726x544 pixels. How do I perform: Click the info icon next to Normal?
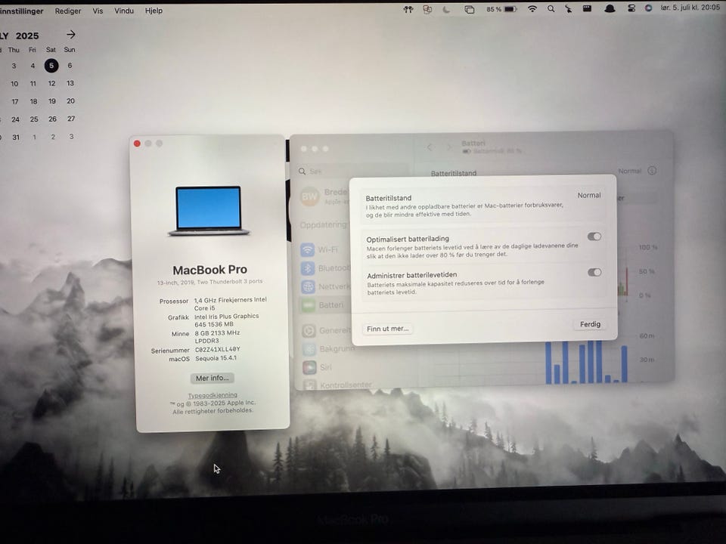(652, 171)
